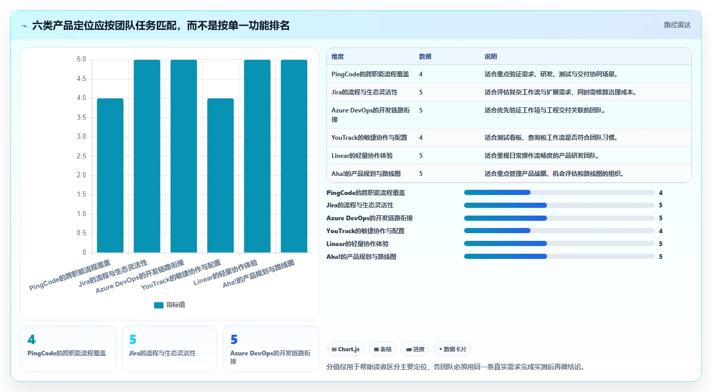Image resolution: width=712 pixels, height=392 pixels.
Task: Select table cell PingCode的跨职能流程覆盖
Action: pyautogui.click(x=370, y=74)
